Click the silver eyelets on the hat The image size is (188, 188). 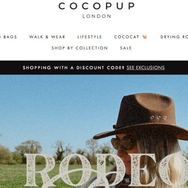pyautogui.click(x=159, y=118)
